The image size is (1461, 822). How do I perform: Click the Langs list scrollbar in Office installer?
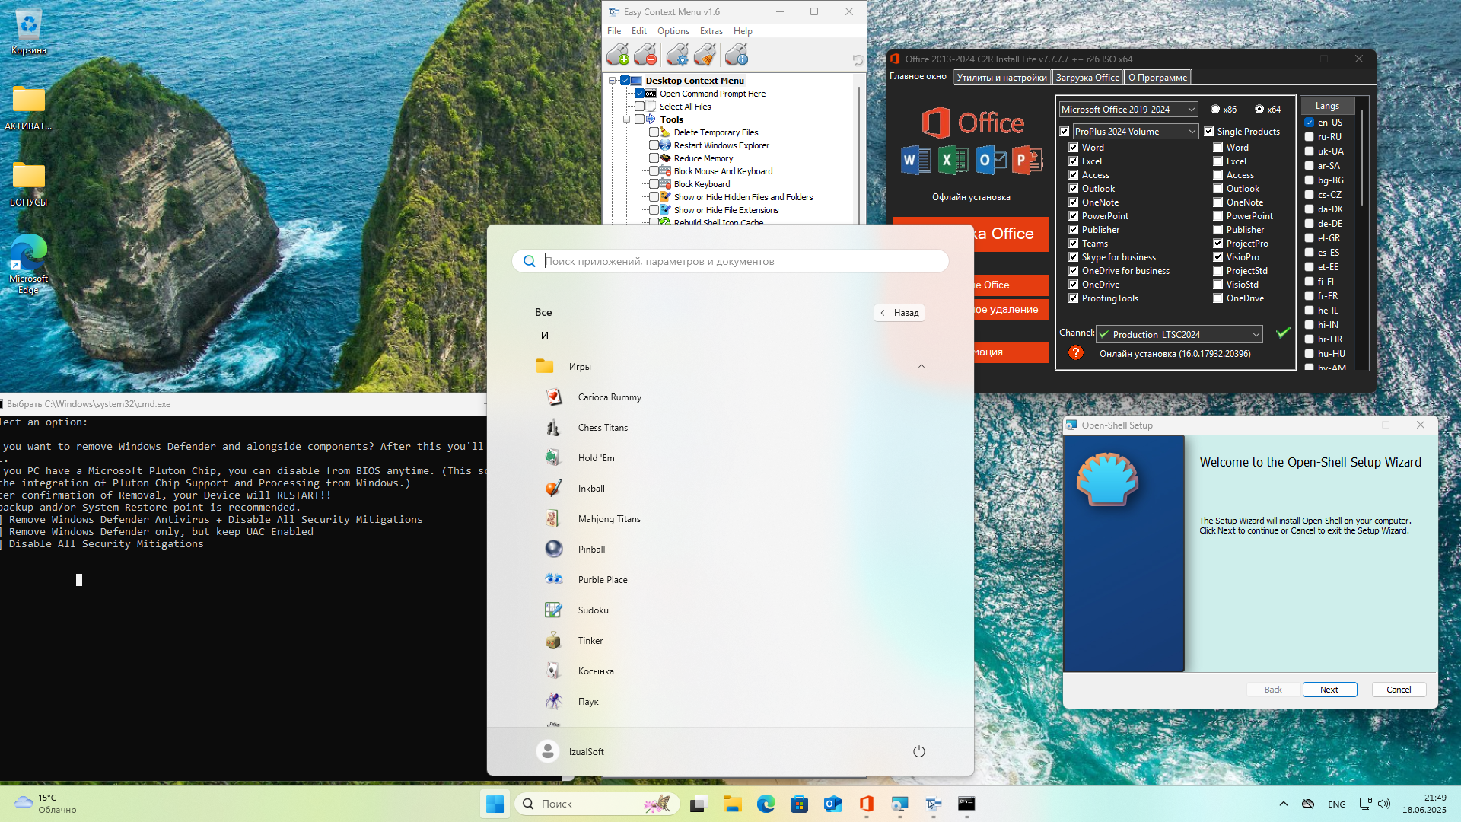point(1362,158)
